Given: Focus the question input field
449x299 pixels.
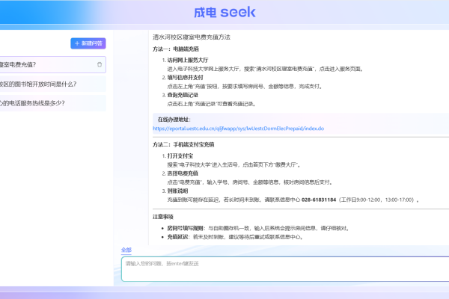Looking at the screenshot, I should 285,269.
